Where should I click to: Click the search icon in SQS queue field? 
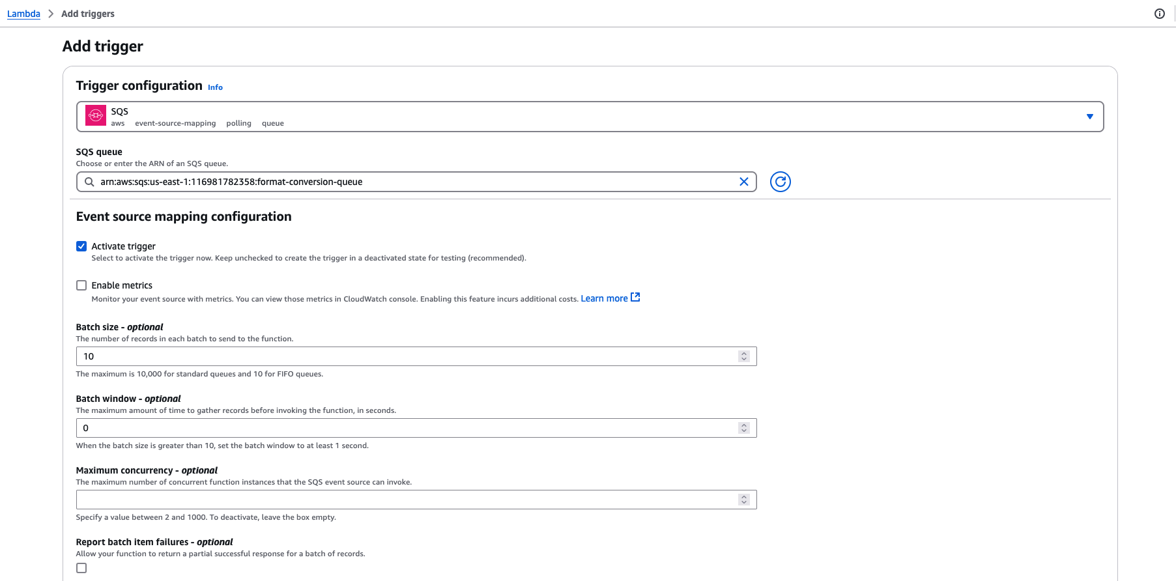pos(89,182)
